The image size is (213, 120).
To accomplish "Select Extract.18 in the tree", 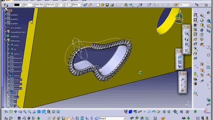I will (18, 58).
